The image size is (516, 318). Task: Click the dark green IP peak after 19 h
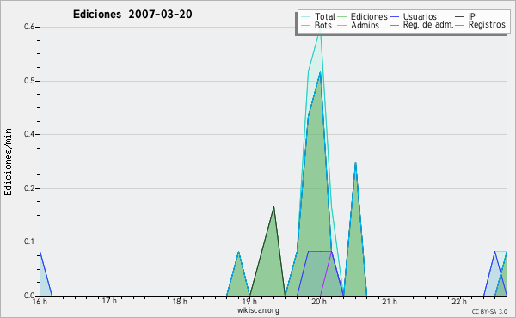click(273, 207)
